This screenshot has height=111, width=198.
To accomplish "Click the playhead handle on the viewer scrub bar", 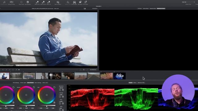I will pos(19,70).
